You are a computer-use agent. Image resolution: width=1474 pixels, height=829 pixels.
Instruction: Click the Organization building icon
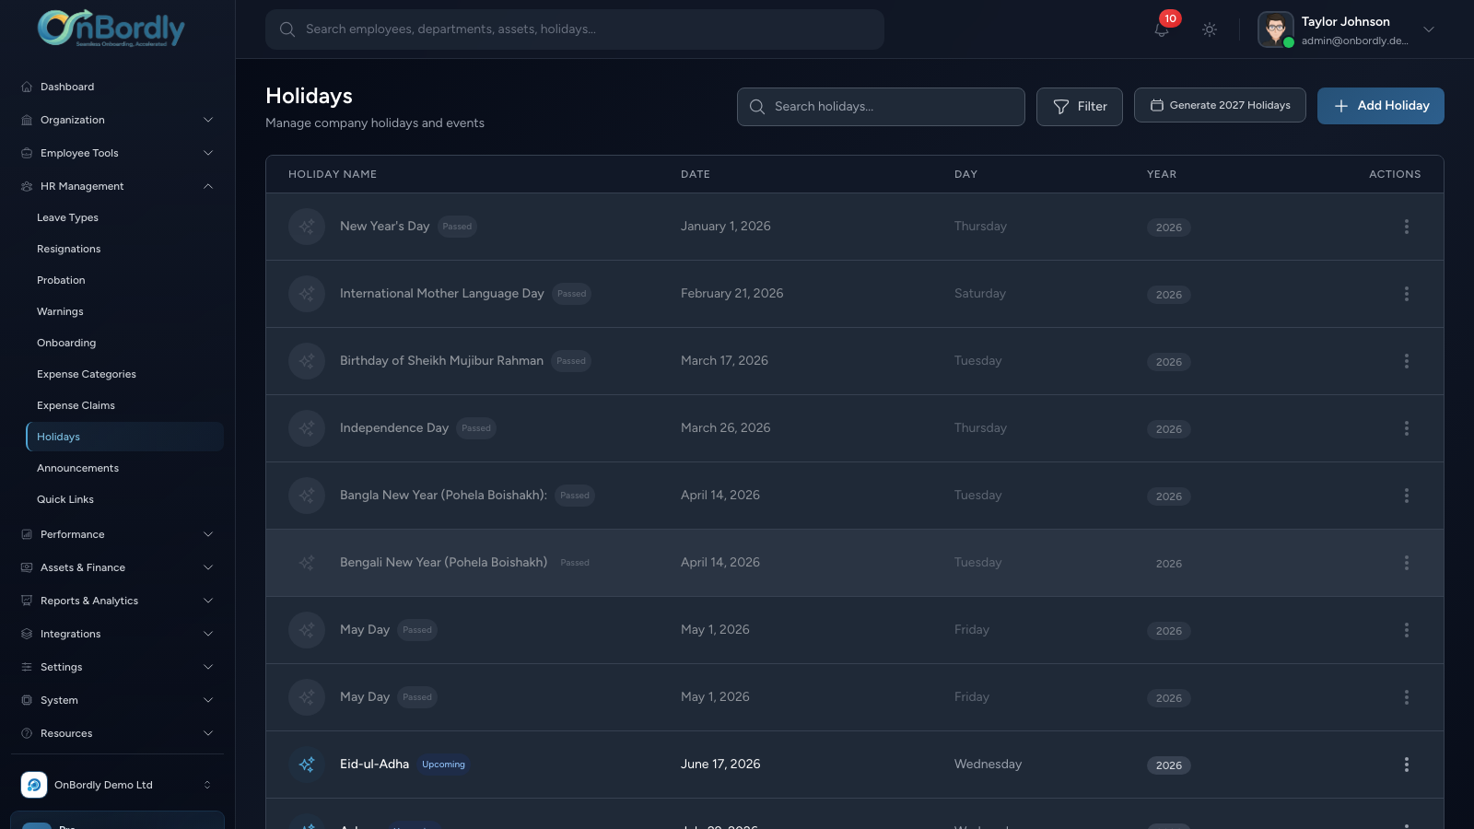click(27, 120)
